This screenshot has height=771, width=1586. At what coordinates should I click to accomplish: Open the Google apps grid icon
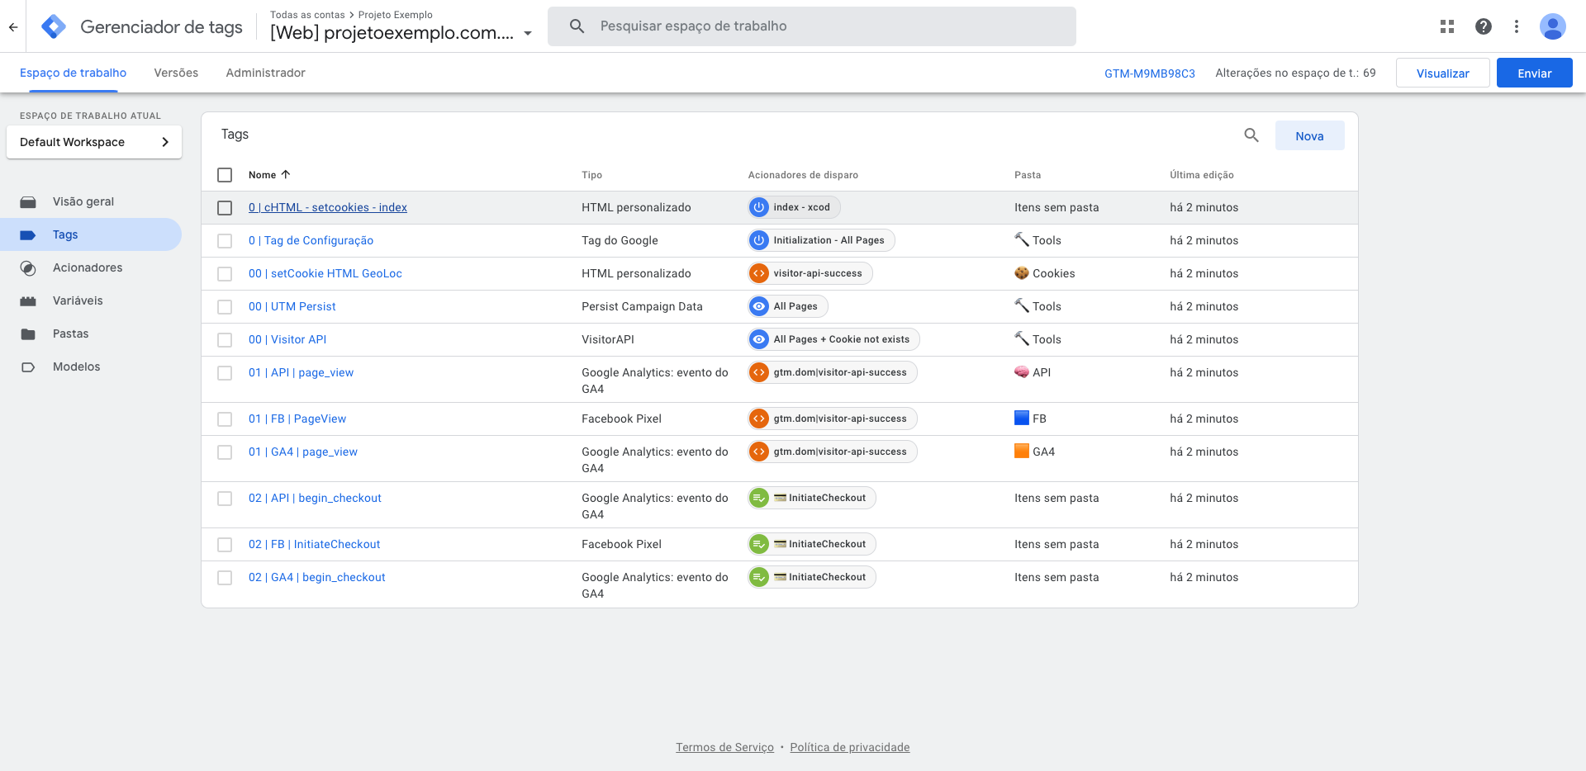coord(1446,26)
